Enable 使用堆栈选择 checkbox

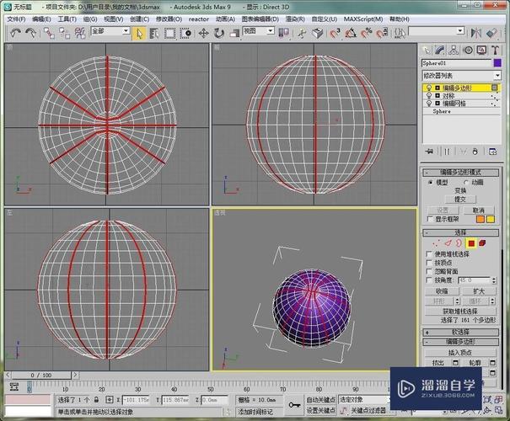430,253
